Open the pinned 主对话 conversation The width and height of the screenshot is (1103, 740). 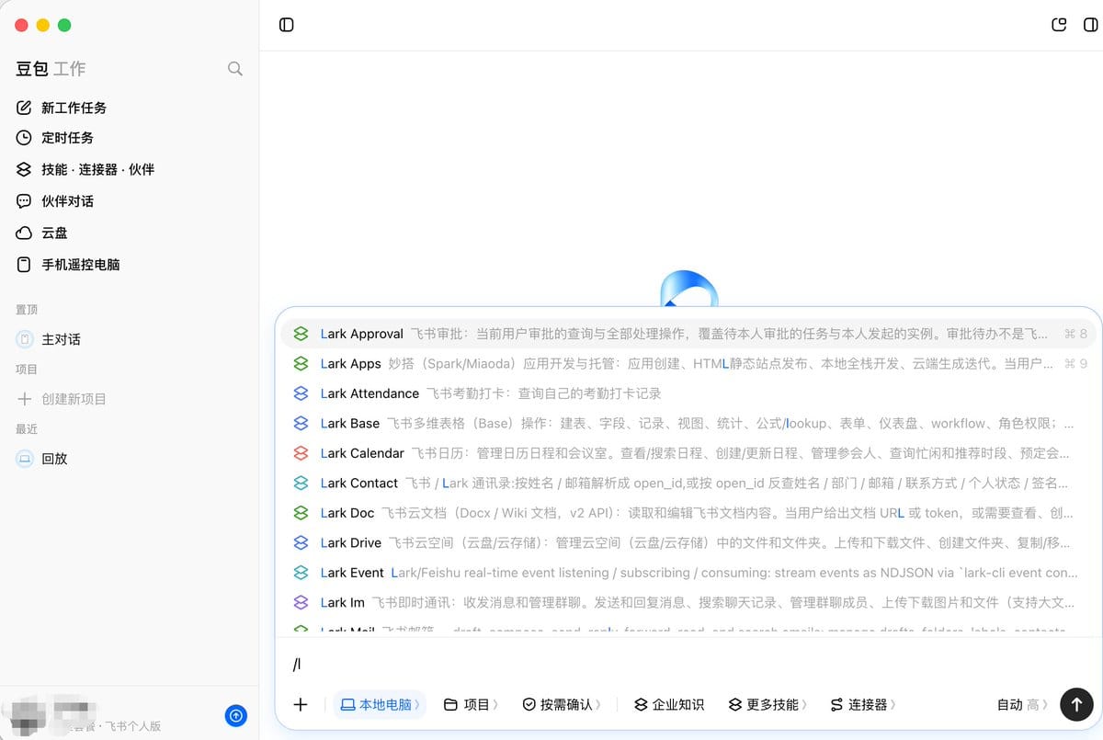[x=129, y=339]
